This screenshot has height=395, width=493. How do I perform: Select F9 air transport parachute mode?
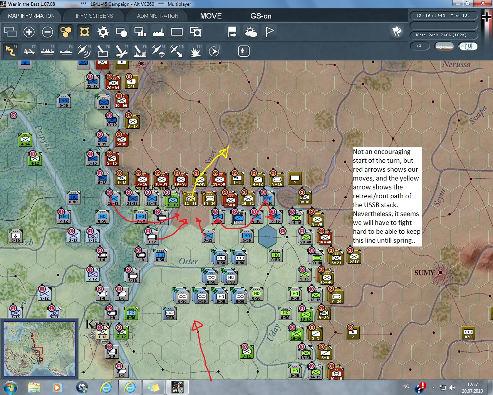[158, 51]
